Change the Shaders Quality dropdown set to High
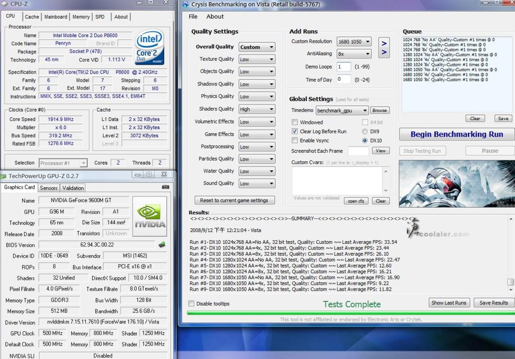The width and height of the screenshot is (515, 359). coord(257,109)
